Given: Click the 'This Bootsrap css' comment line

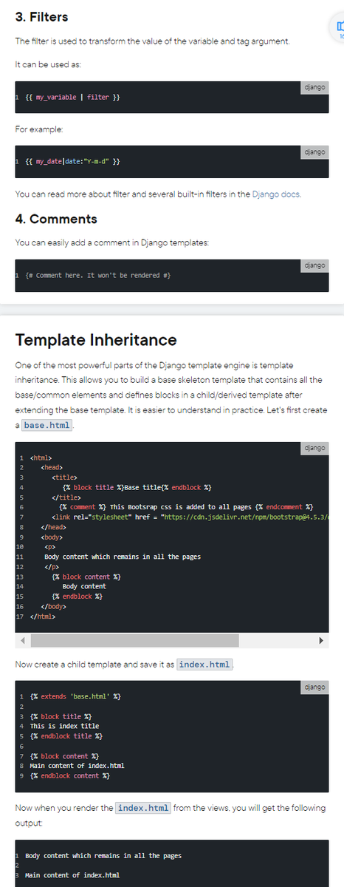Looking at the screenshot, I should (186, 507).
